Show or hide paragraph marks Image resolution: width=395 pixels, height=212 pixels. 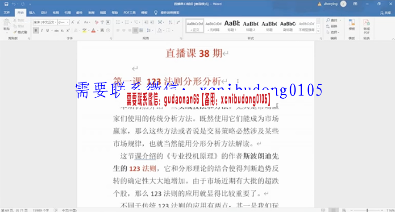178,22
